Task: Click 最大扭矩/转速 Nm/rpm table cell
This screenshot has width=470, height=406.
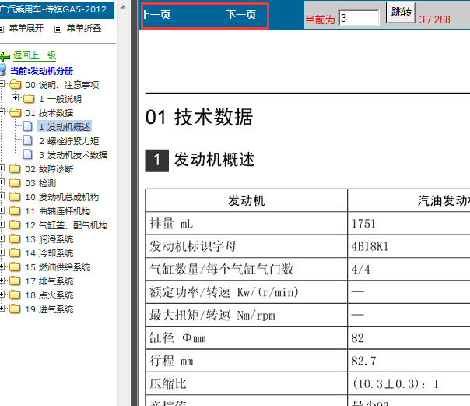Action: (x=247, y=315)
